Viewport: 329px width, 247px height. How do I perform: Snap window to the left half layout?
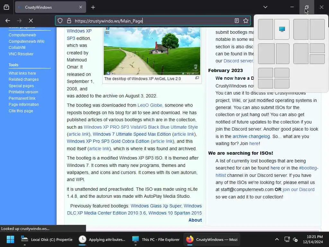[x=265, y=29]
